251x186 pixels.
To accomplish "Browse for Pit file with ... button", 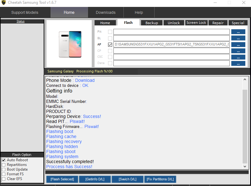I will pos(238,32).
